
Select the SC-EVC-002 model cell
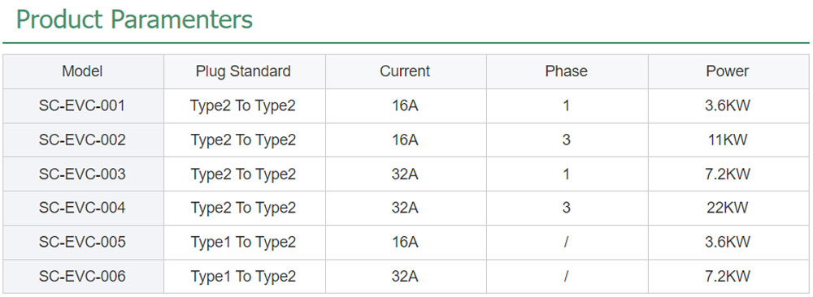tap(82, 140)
